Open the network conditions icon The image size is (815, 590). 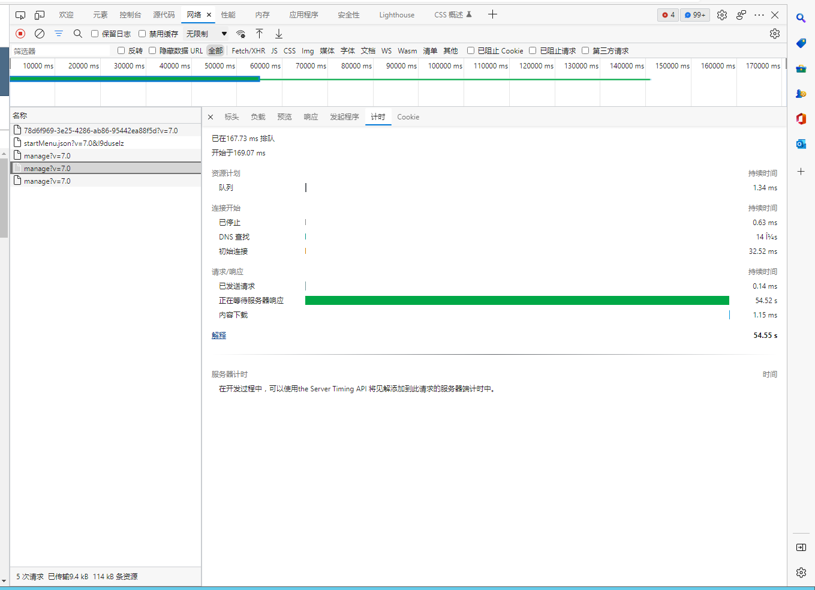point(240,34)
